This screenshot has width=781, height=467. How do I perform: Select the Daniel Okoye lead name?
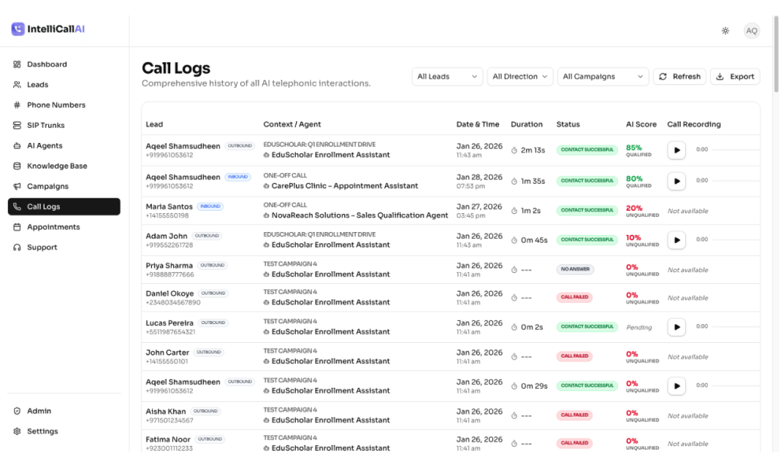pos(169,293)
